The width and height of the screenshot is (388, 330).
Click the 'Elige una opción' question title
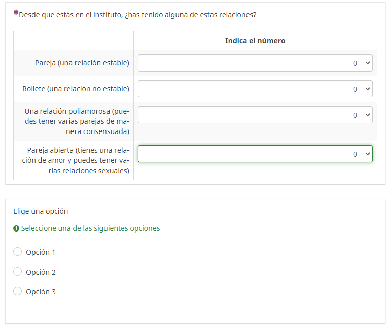(41, 211)
